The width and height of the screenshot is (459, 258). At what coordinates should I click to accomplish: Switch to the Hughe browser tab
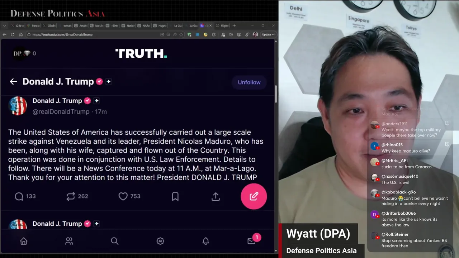160,25
